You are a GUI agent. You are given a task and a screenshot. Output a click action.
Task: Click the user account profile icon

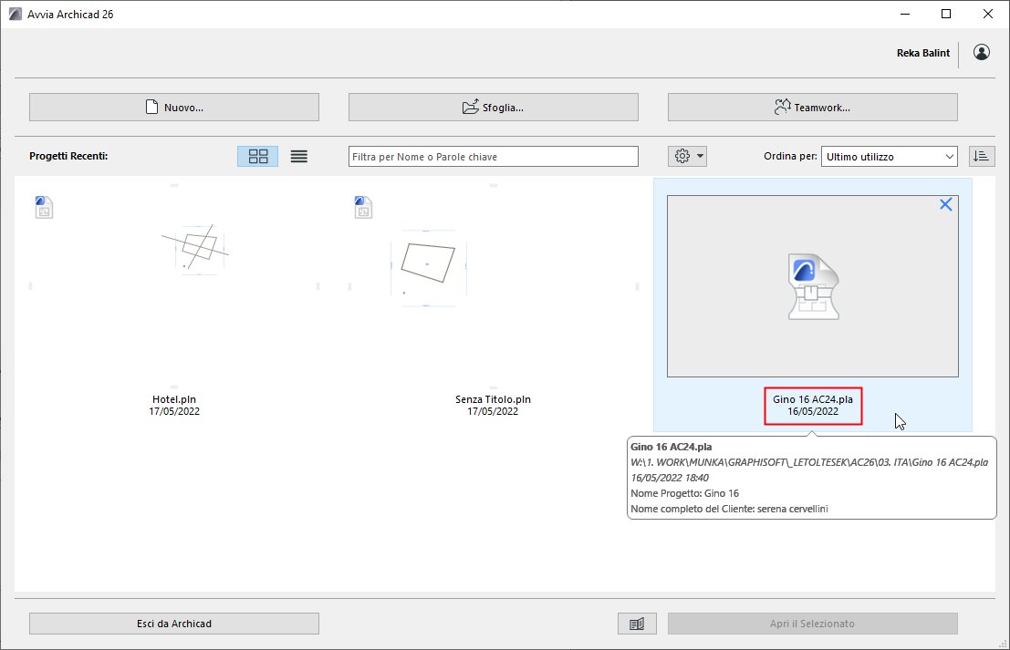(x=981, y=52)
